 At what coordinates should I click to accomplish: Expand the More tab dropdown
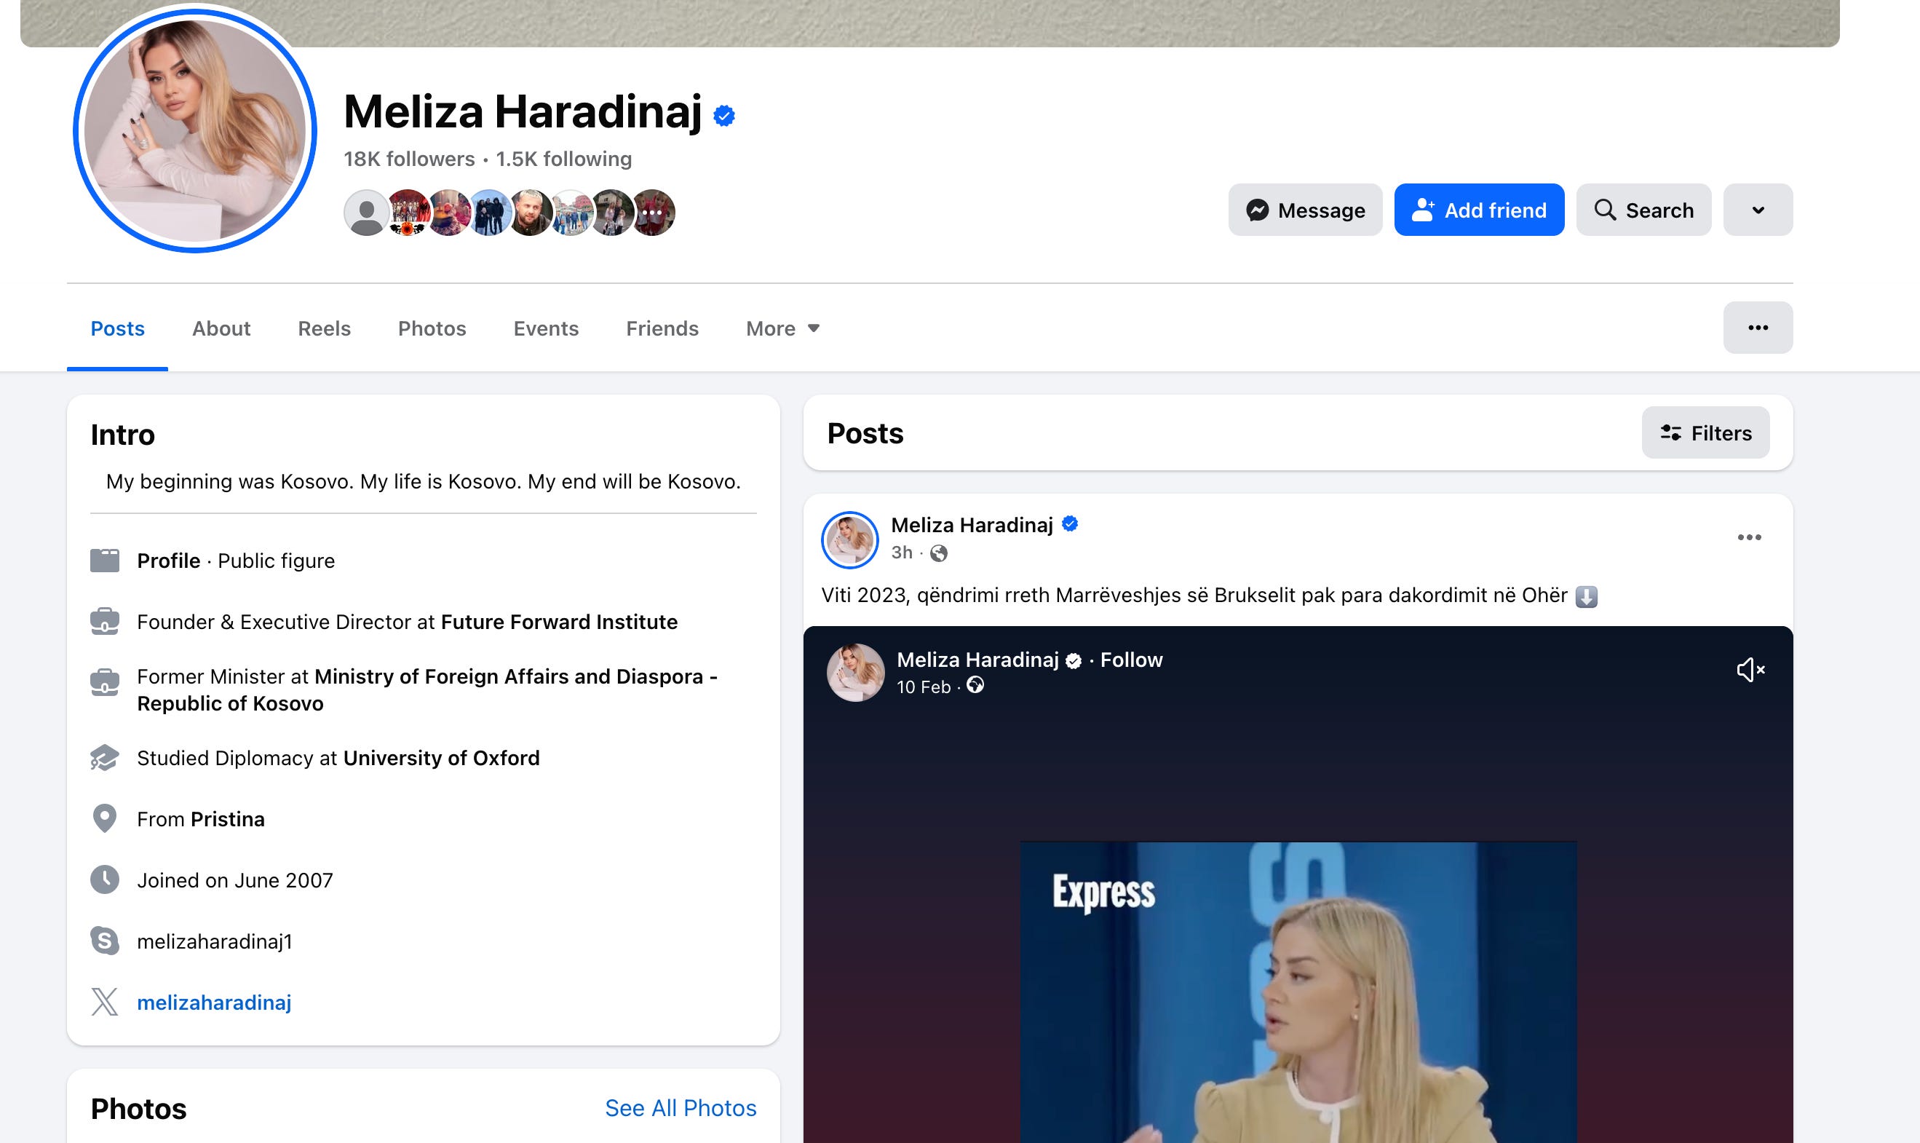[x=782, y=329]
